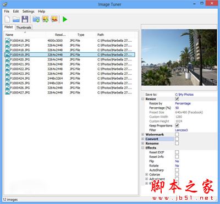Click the Save to path C:\My Photos
Viewport: 220px width, 204px height.
(184, 95)
